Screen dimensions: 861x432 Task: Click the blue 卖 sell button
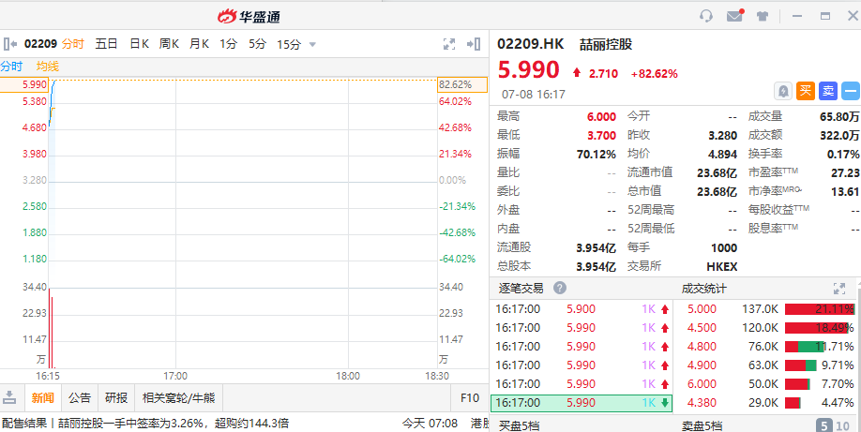828,91
